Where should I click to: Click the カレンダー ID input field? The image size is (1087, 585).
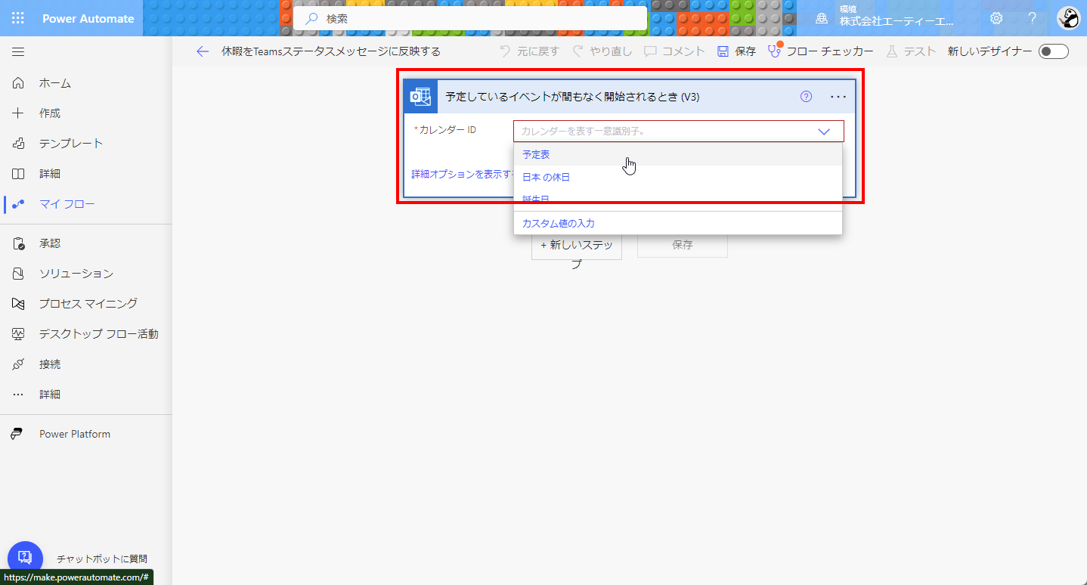pyautogui.click(x=679, y=132)
